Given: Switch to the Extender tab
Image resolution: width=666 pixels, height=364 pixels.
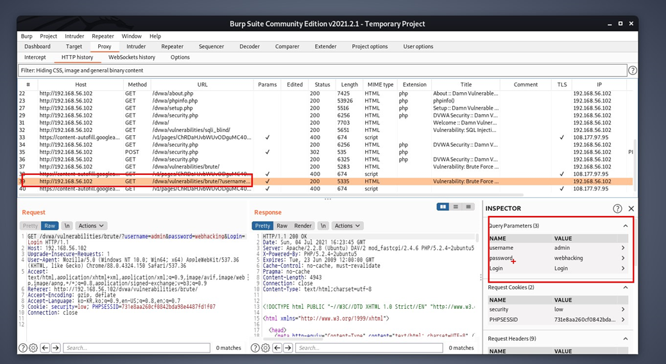Looking at the screenshot, I should (x=325, y=47).
